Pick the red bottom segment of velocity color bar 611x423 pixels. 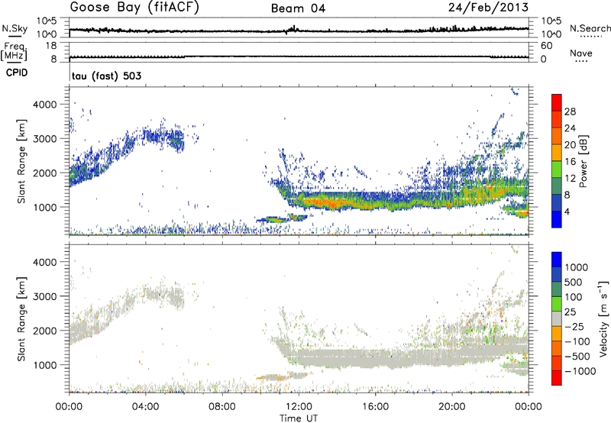[557, 378]
